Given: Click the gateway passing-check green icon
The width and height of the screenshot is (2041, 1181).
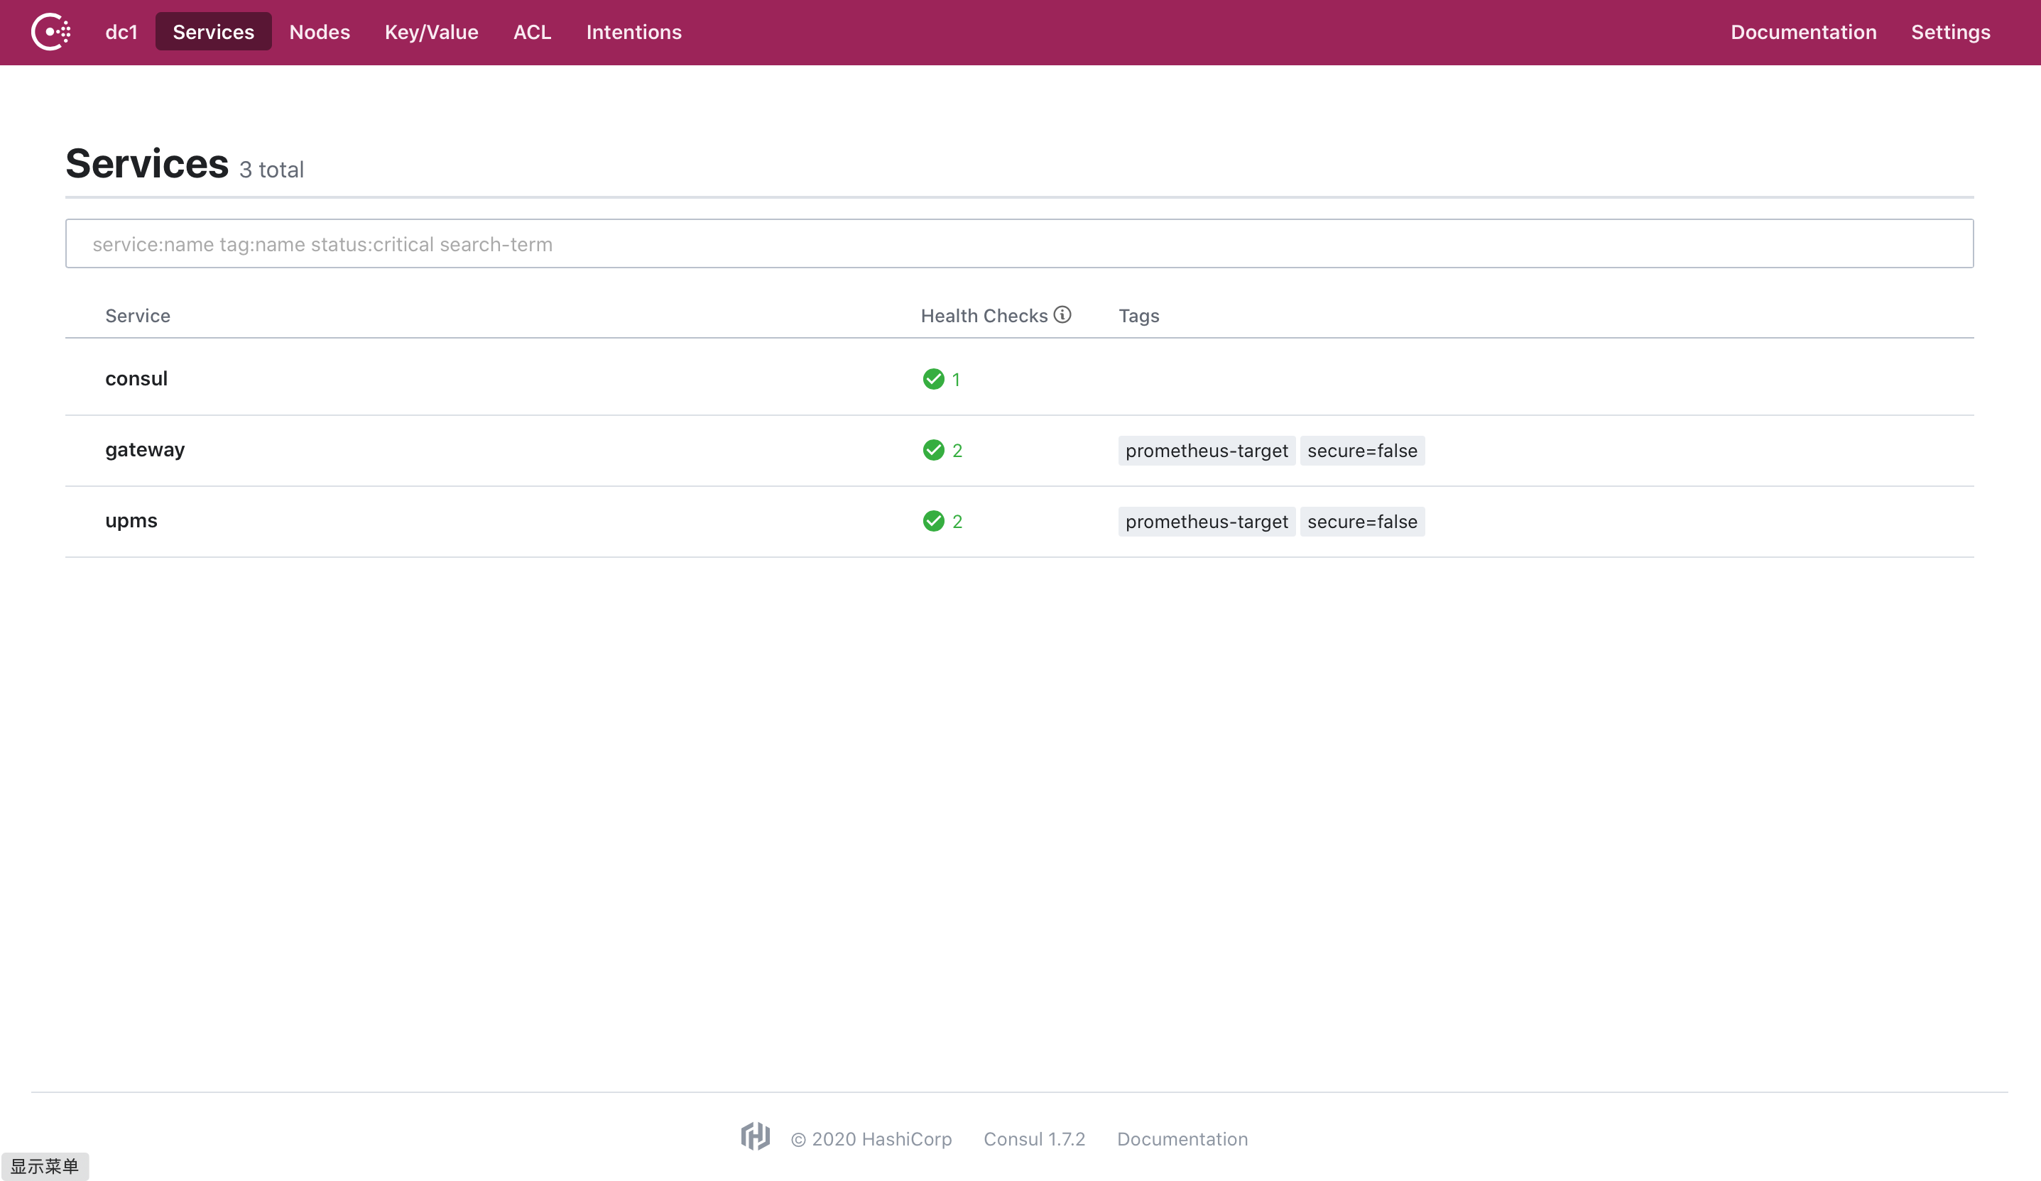Looking at the screenshot, I should [x=933, y=450].
